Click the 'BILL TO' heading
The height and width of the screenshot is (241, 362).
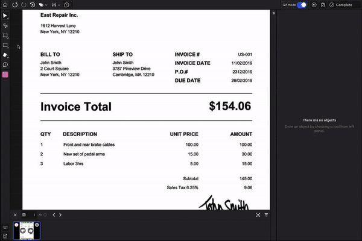click(x=50, y=54)
